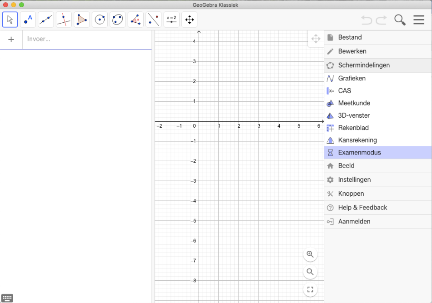The image size is (432, 303).
Task: Zoom out on the graphics view
Action: click(x=310, y=272)
